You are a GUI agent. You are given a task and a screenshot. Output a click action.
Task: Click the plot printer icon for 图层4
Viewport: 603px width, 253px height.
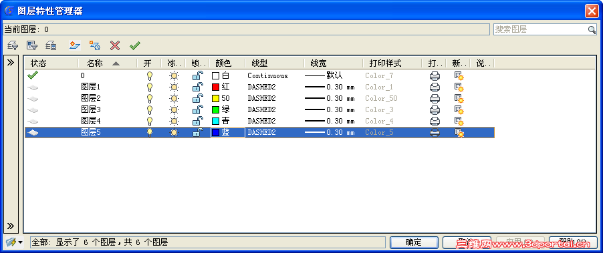click(x=435, y=121)
